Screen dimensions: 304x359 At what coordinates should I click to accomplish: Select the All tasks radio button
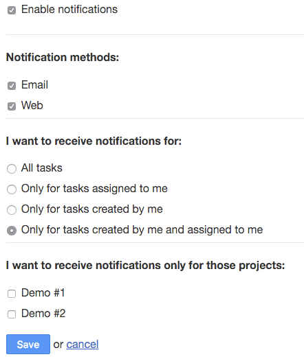12,169
